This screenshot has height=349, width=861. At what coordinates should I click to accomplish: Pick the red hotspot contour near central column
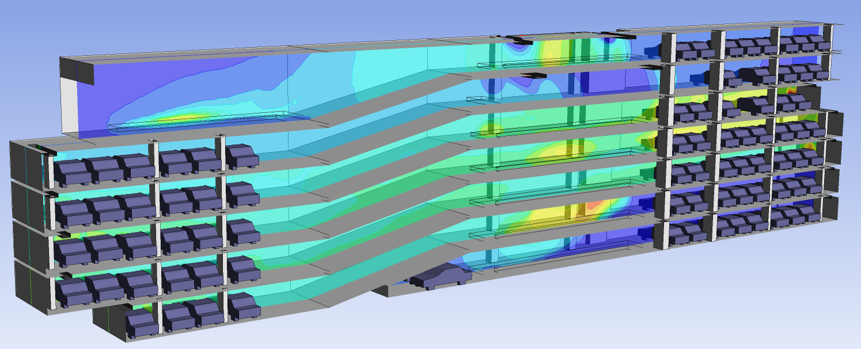point(595,206)
